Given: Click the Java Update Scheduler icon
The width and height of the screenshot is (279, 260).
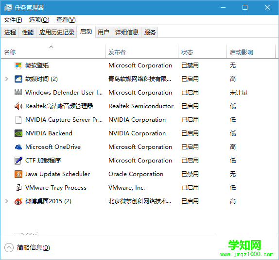Looking at the screenshot, I should pos(18,174).
